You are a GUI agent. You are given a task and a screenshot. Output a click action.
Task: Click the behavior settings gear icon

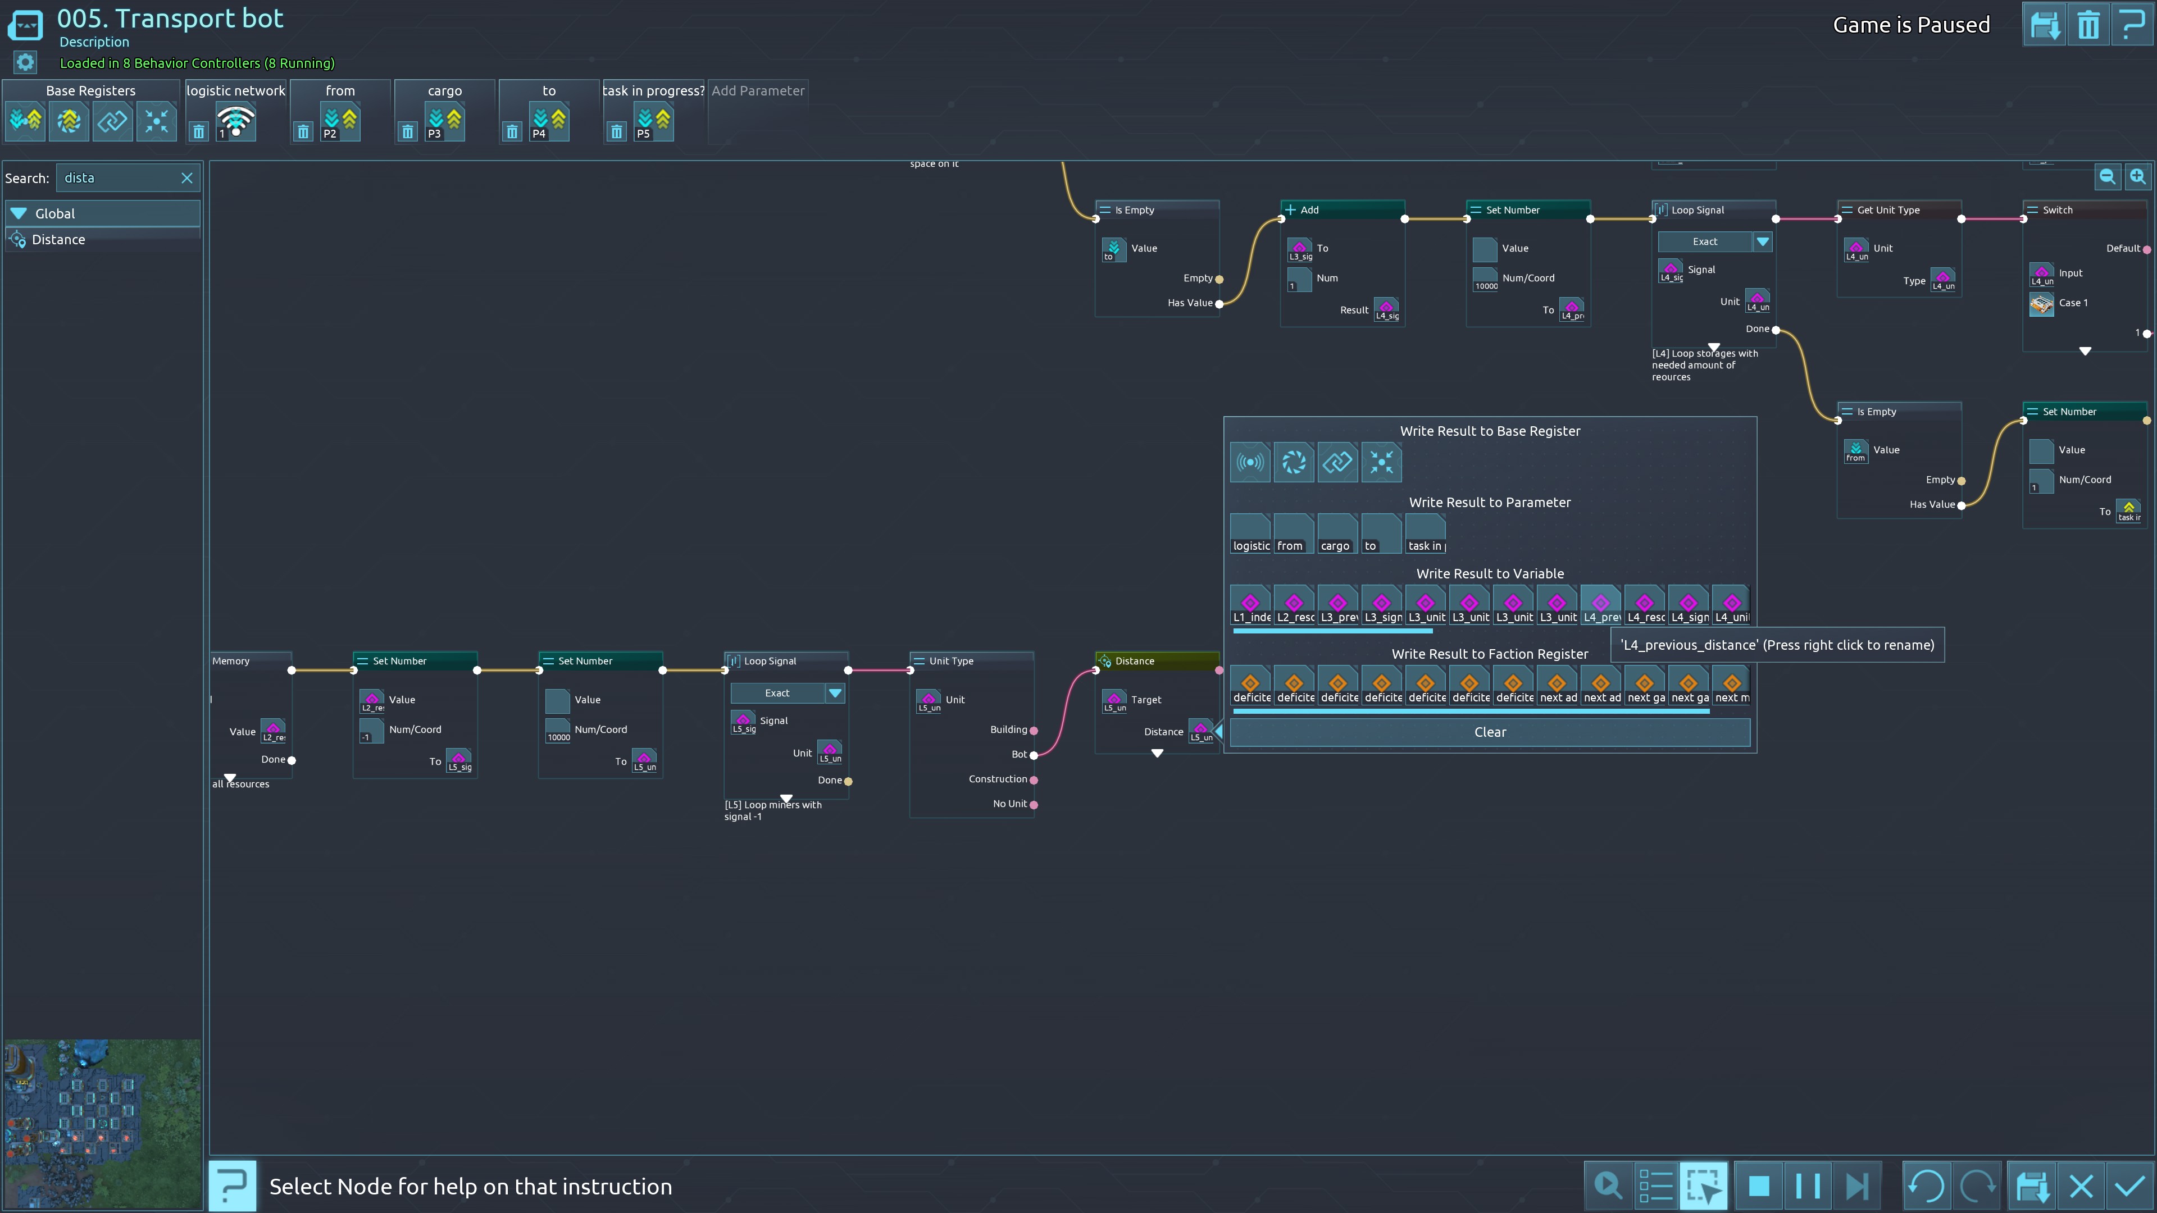pyautogui.click(x=25, y=63)
